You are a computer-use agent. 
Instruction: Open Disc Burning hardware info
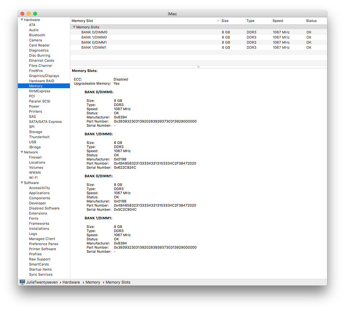[40, 55]
